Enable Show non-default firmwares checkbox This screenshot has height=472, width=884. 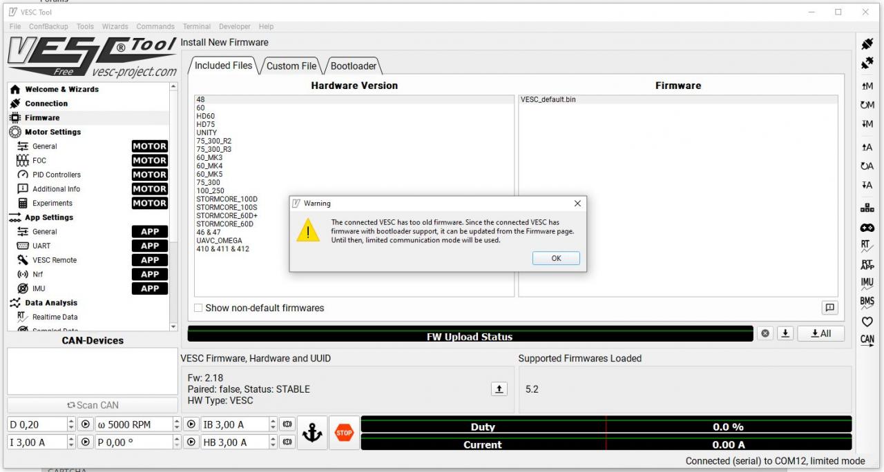(x=199, y=308)
